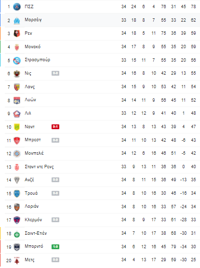Open the Λυών team crest

click(x=17, y=100)
